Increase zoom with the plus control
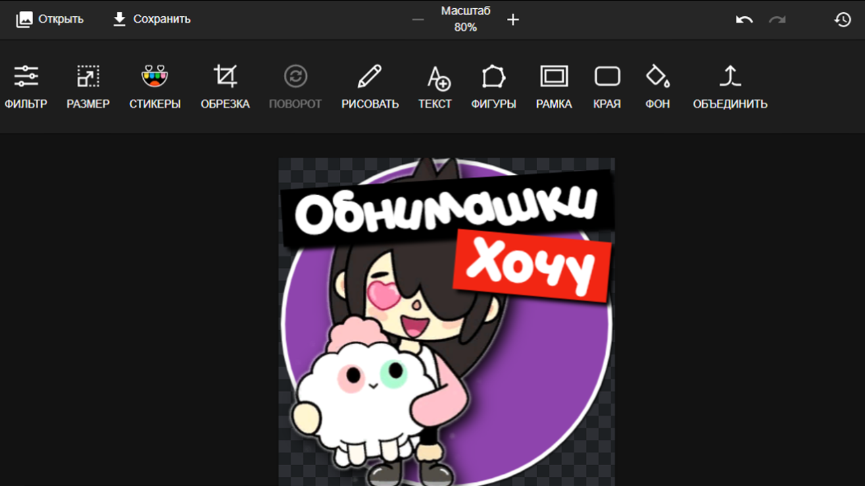 [513, 20]
